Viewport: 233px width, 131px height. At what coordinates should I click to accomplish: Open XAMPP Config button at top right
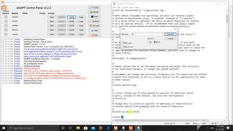(x=94, y=7)
